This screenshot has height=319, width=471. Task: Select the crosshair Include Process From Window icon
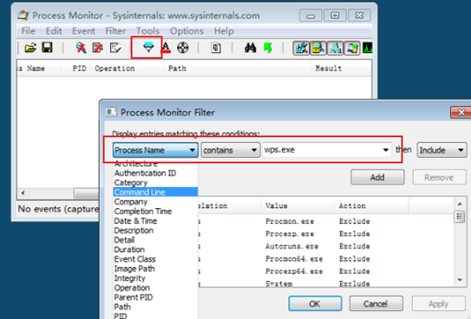[x=183, y=48]
